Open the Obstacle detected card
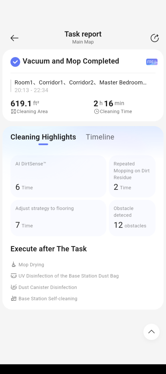The height and width of the screenshot is (374, 166). (x=132, y=218)
